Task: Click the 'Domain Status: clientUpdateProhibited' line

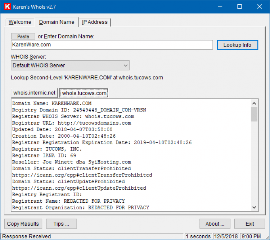Action: tap(68, 182)
